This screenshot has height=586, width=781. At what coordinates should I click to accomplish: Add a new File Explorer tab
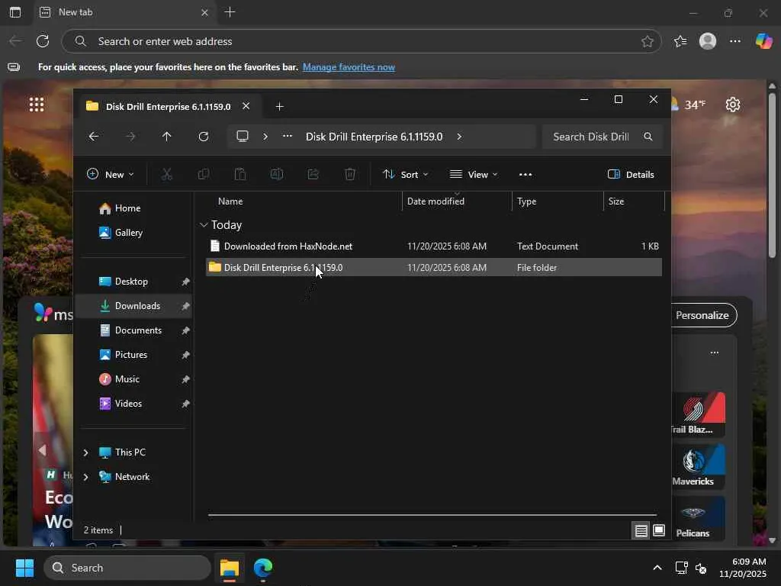pos(279,106)
